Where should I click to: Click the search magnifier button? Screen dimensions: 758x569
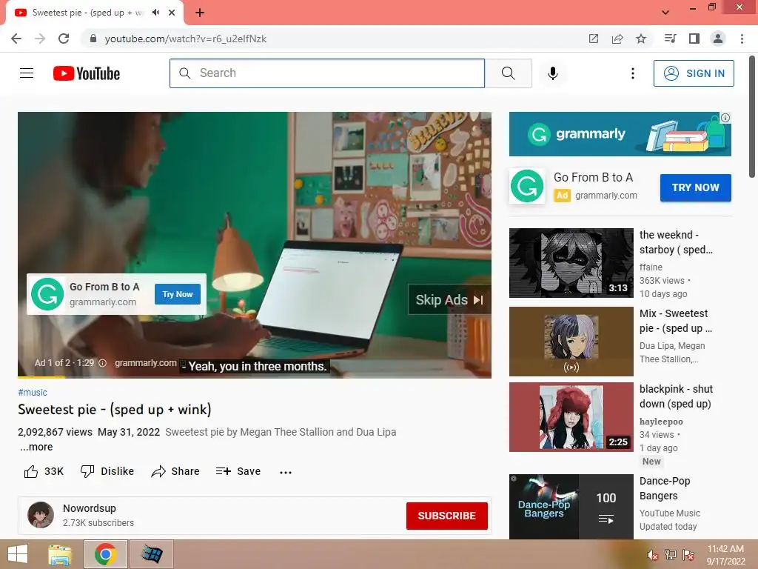508,73
